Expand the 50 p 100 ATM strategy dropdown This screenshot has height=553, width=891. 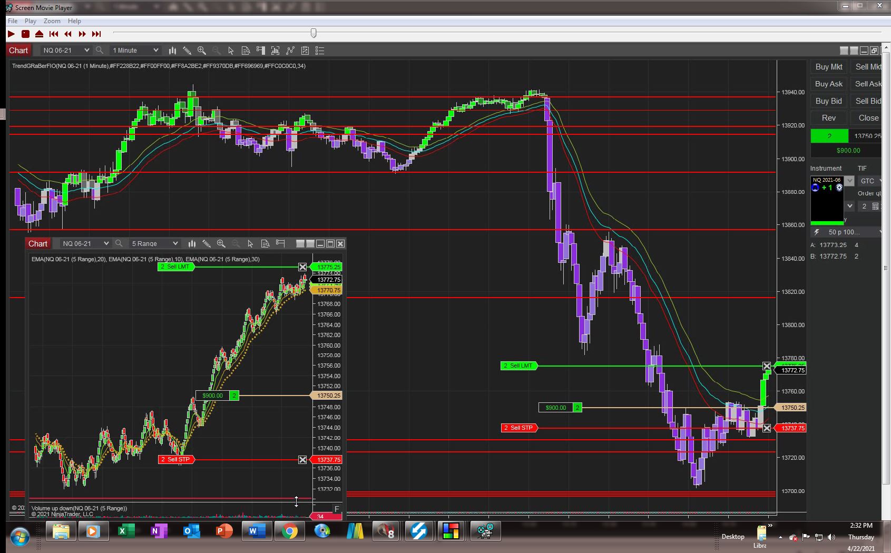(846, 232)
